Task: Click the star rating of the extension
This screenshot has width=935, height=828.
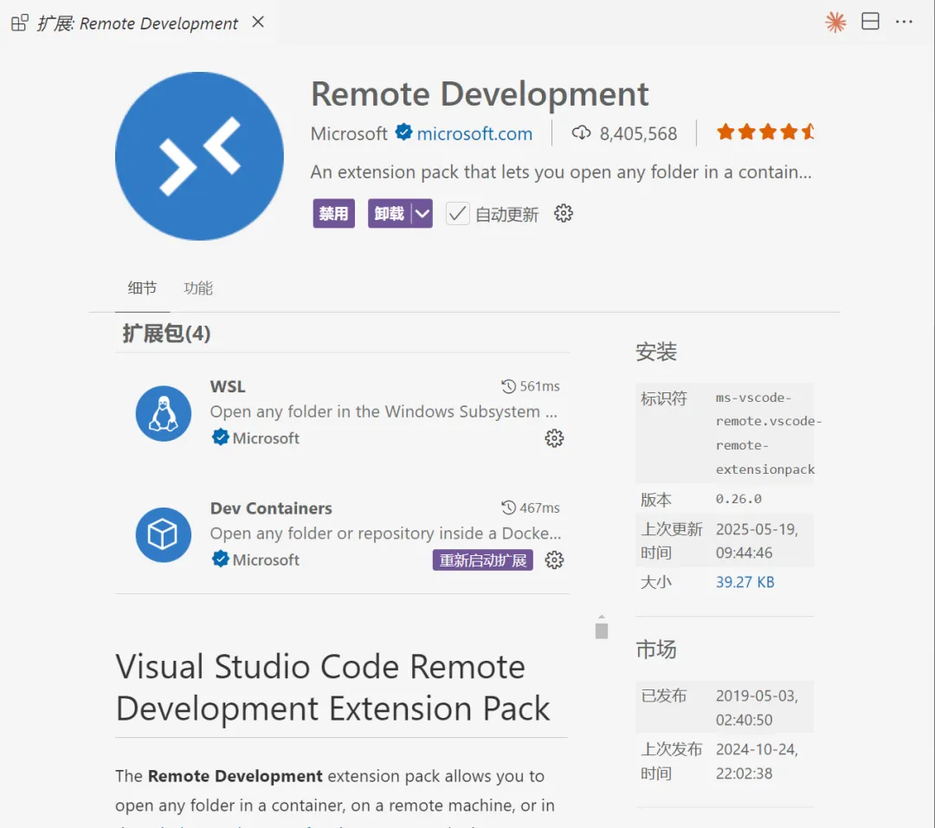Action: [765, 132]
